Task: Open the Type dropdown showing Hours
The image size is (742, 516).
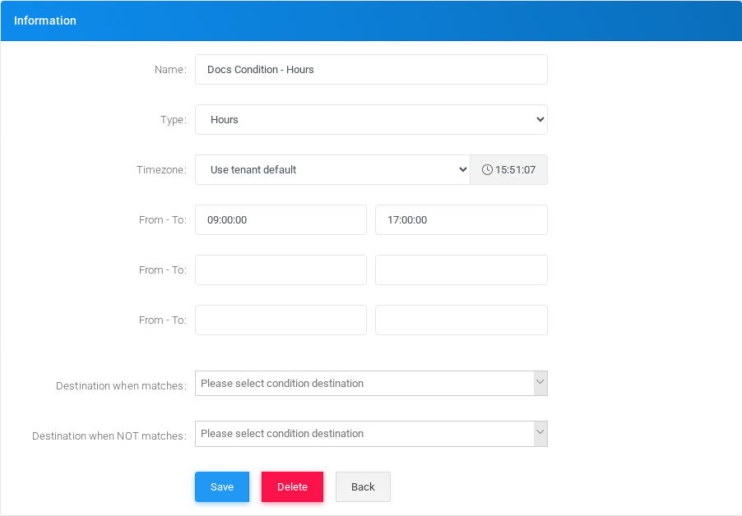Action: click(371, 119)
